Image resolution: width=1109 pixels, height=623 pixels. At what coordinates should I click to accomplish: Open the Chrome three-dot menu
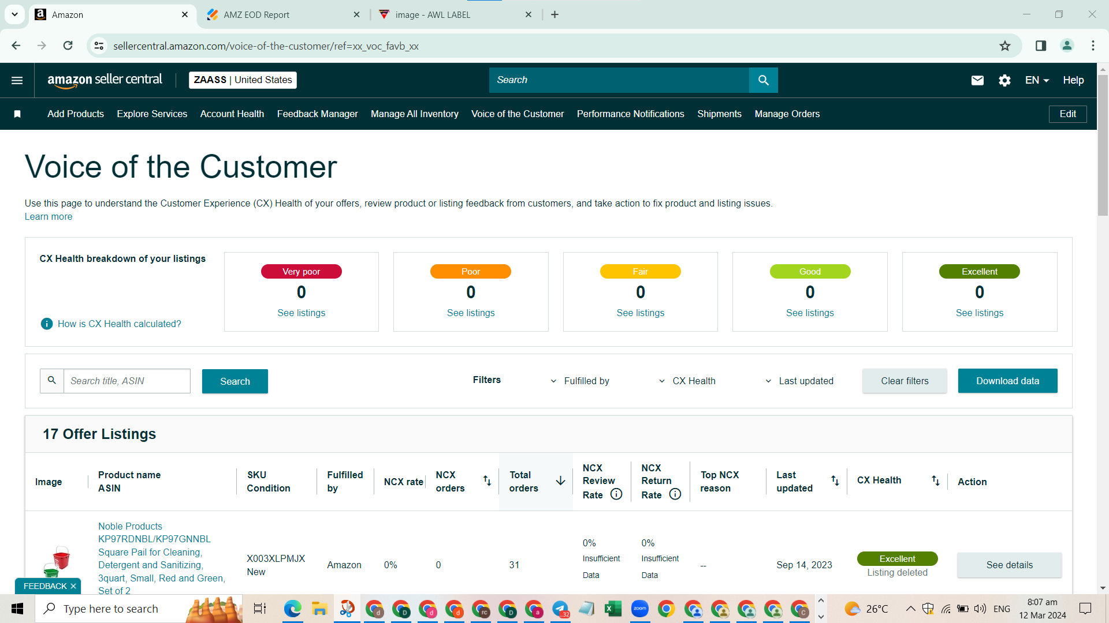point(1093,46)
